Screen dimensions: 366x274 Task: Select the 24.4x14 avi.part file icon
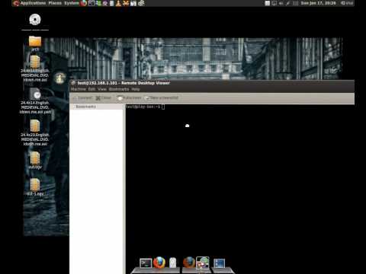(x=35, y=94)
